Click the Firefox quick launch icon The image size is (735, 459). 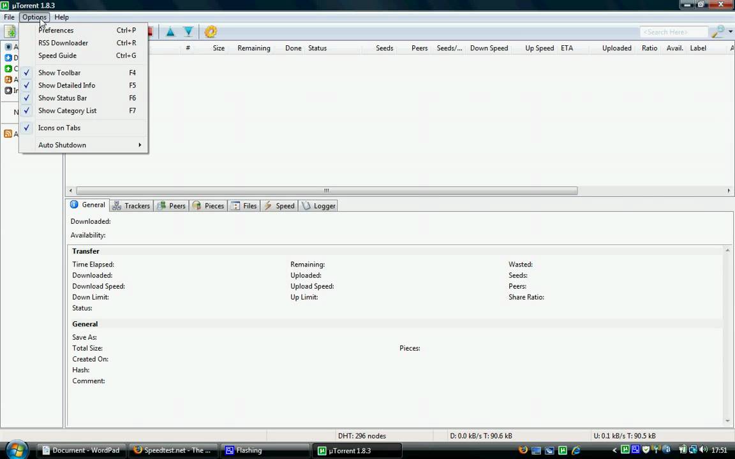coord(523,451)
